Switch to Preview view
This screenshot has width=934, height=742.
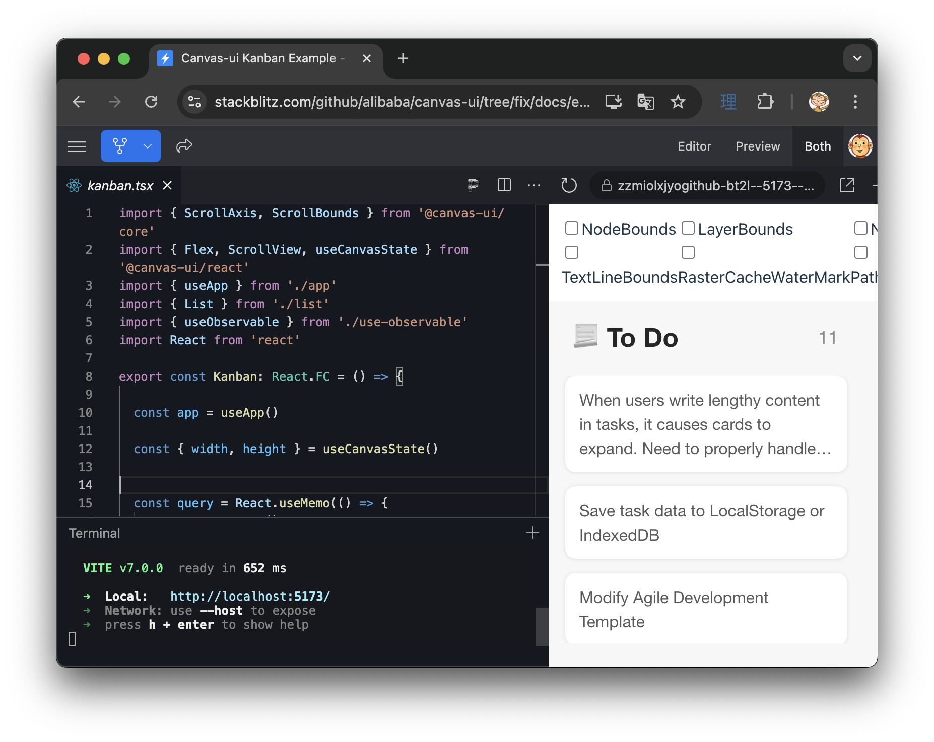(758, 146)
